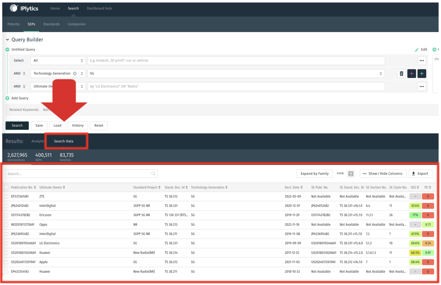Viewport: 441px width, 285px height.
Task: Open the Select All field dropdown
Action: pyautogui.click(x=58, y=61)
